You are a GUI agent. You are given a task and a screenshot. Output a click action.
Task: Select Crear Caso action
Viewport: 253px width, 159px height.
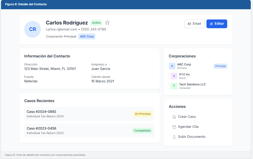pos(187,117)
